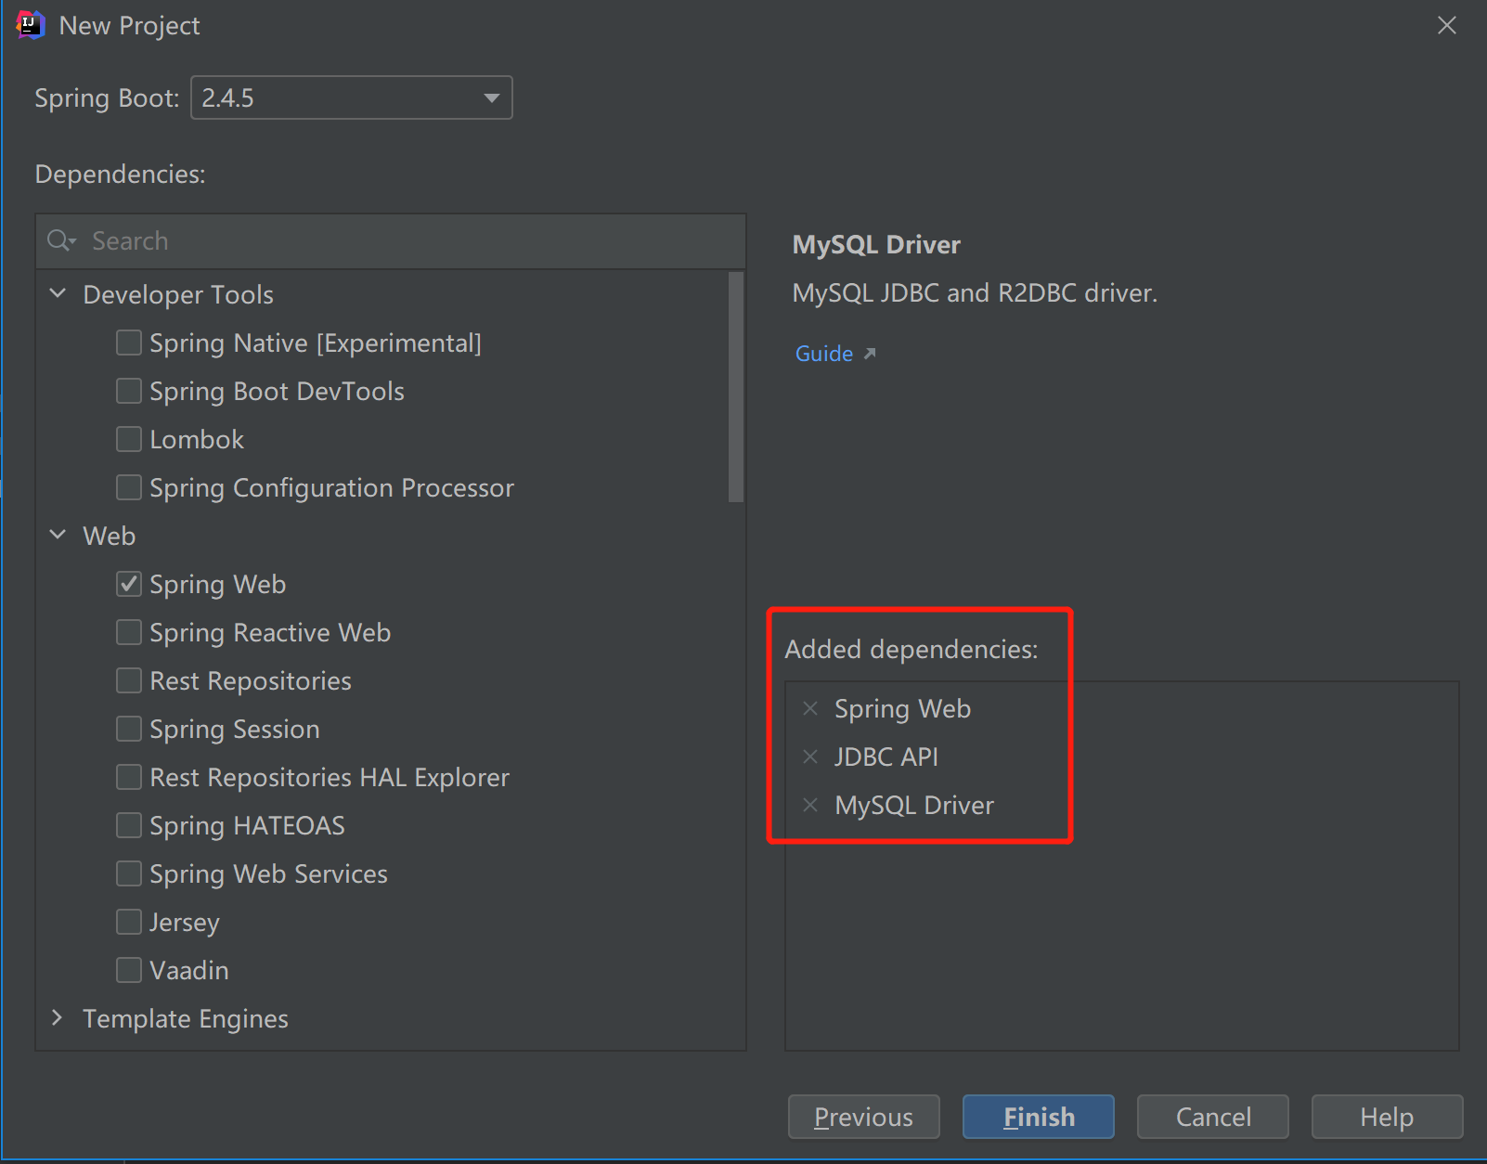The height and width of the screenshot is (1164, 1487).
Task: Click the 'Spring Web Services' label
Action: click(268, 874)
